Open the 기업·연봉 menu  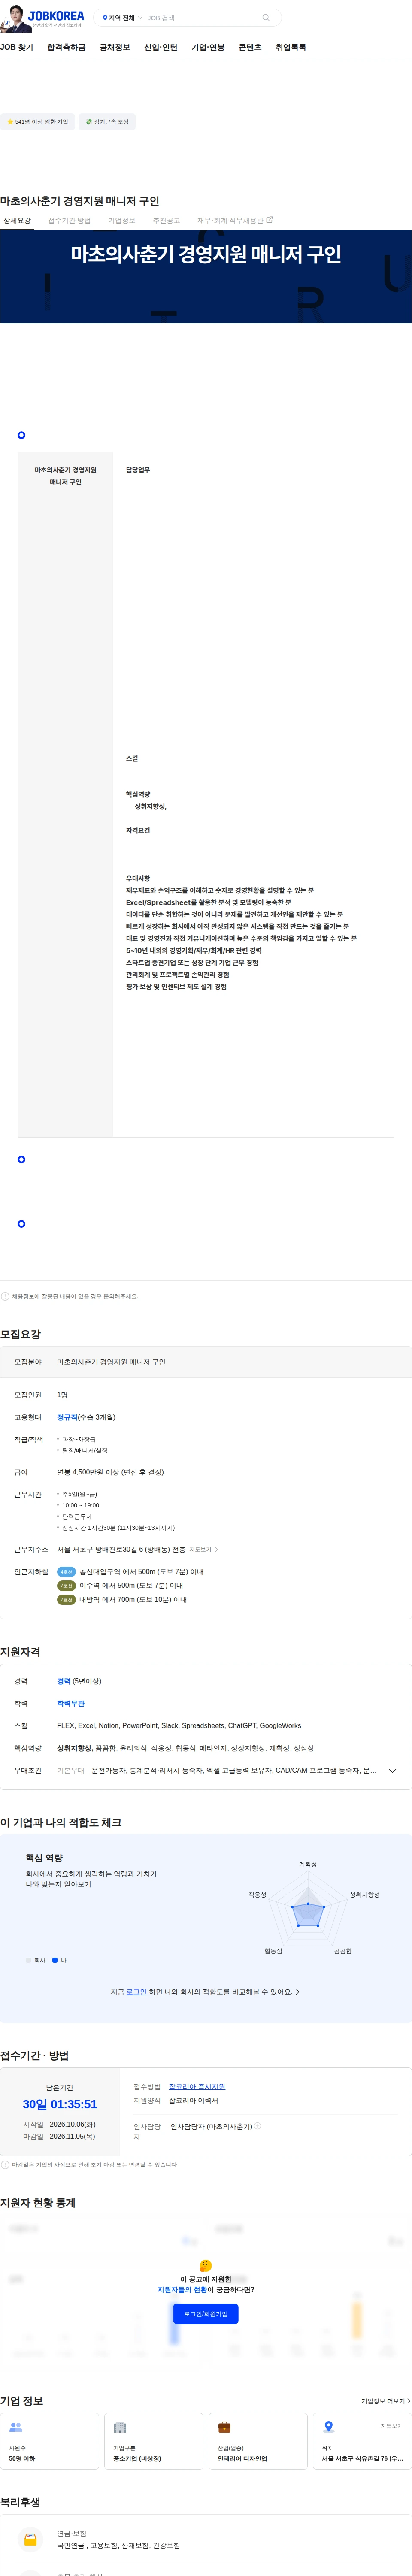pos(208,47)
